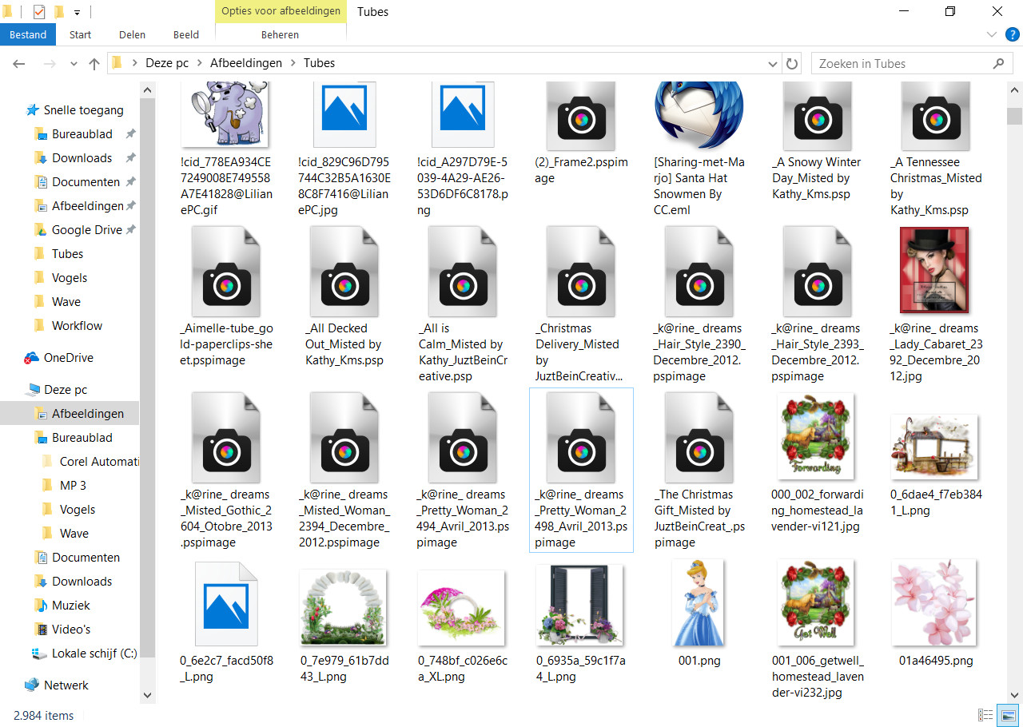Open the breadcrumb chevron after Afbeeldingen
Screen dimensions: 1023x727
click(x=293, y=63)
